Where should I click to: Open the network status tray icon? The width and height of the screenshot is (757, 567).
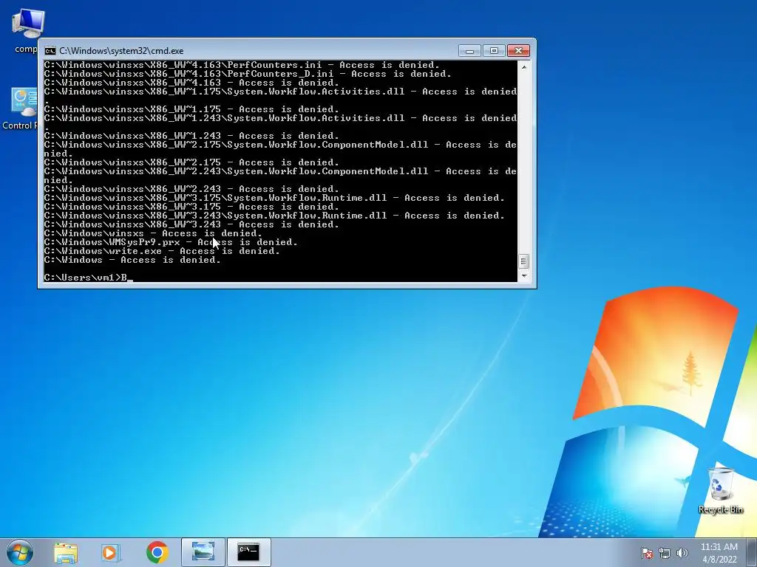tap(665, 553)
